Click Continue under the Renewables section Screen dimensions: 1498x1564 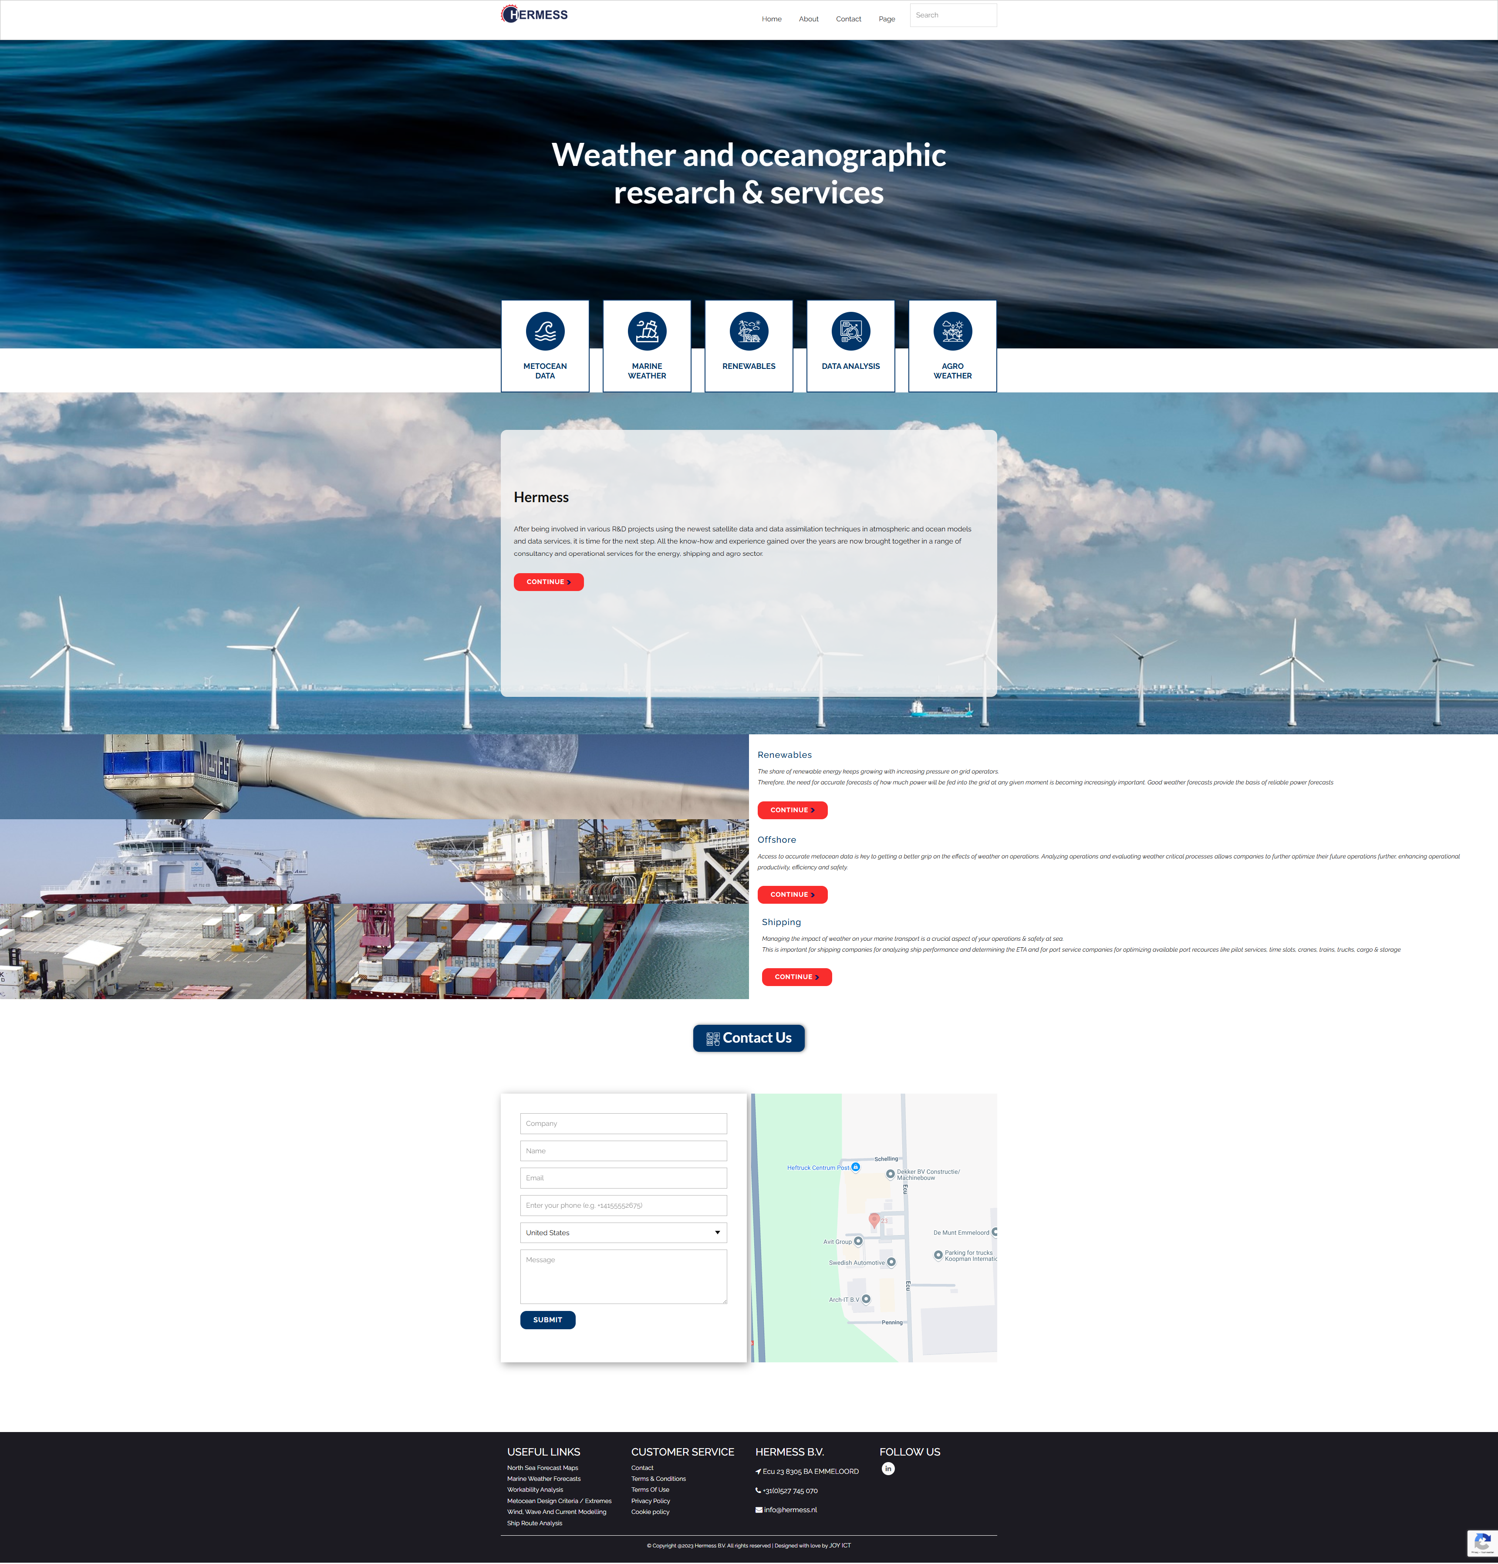point(791,810)
